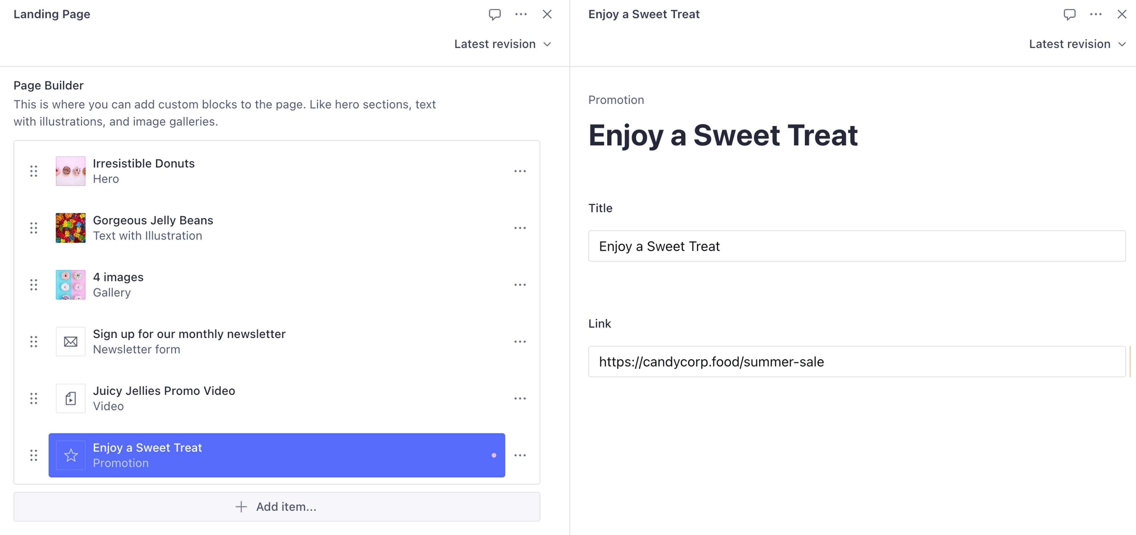Open comments in the Enjoy a Sweet Treat pane
Viewport: 1136px width, 535px height.
[x=1069, y=14]
